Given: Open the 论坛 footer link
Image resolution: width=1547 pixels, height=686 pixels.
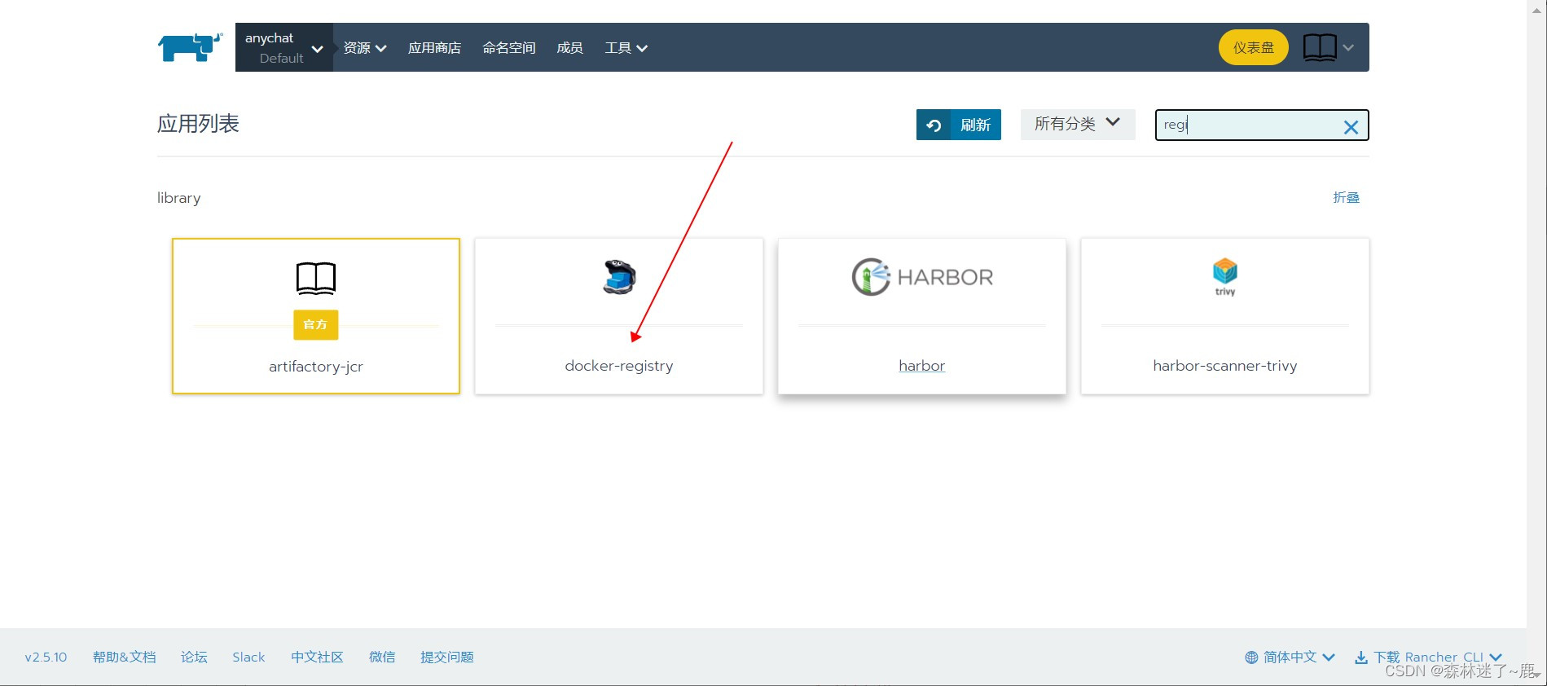Looking at the screenshot, I should [x=194, y=657].
